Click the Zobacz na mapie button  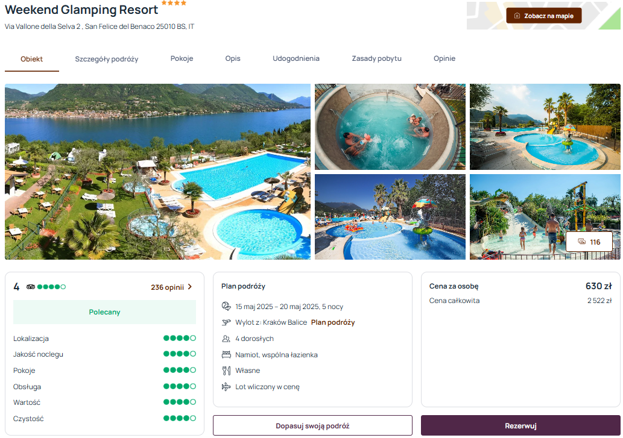click(x=543, y=16)
